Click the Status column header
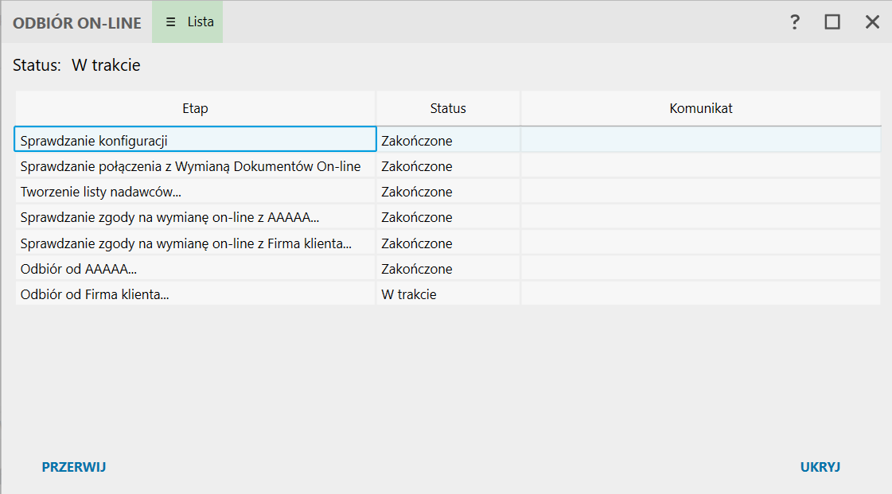This screenshot has height=494, width=892. 448,108
